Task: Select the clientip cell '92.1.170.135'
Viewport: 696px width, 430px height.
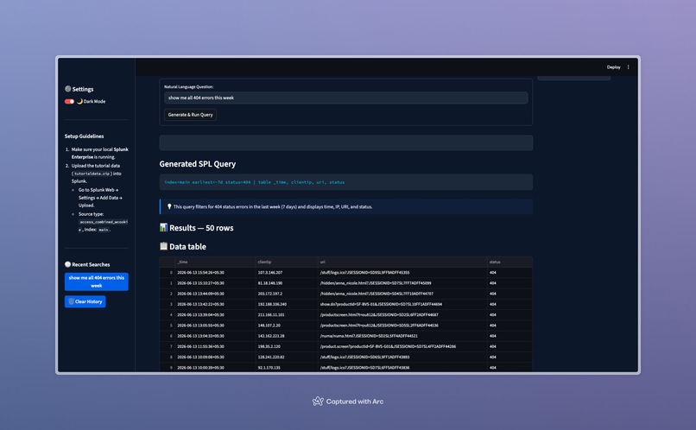Action: [287, 368]
